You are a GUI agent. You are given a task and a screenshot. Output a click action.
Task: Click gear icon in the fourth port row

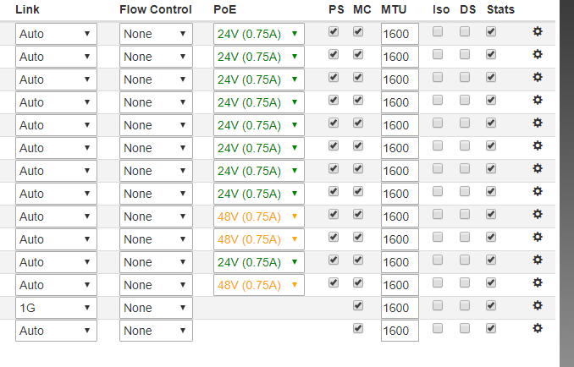(x=537, y=100)
